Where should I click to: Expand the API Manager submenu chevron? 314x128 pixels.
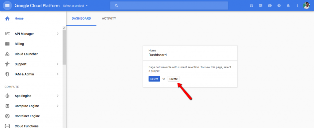coord(58,34)
